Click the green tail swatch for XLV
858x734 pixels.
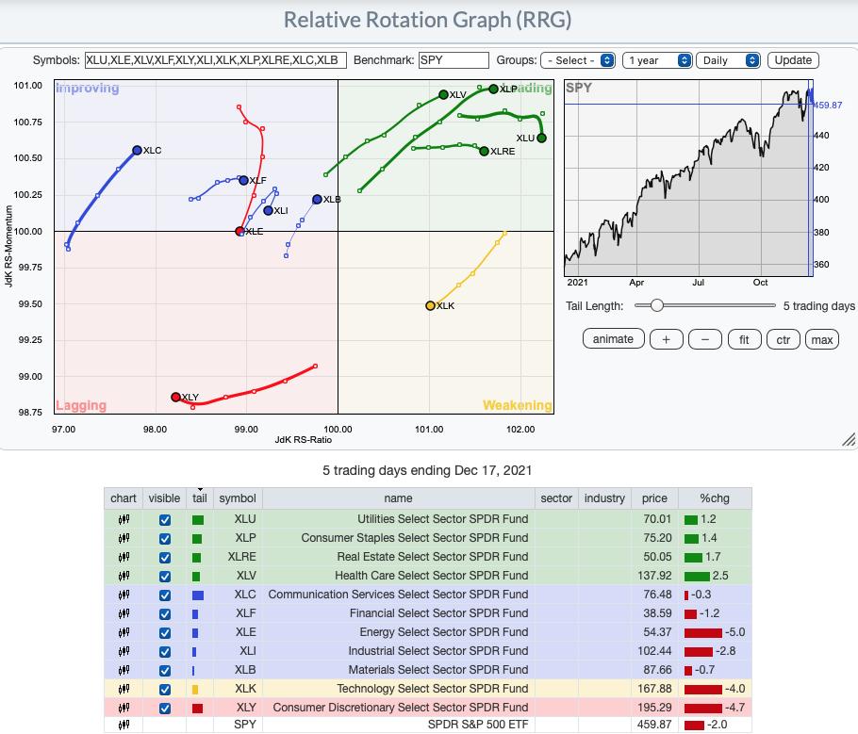tap(197, 576)
